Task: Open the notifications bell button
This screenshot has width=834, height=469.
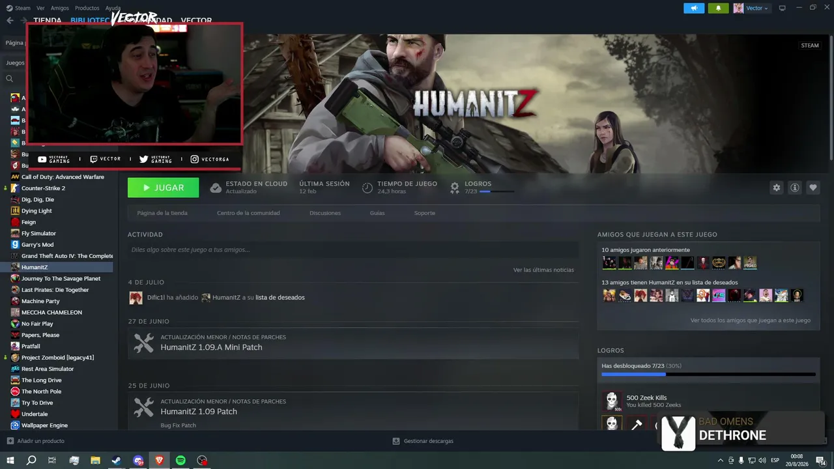Action: point(719,8)
